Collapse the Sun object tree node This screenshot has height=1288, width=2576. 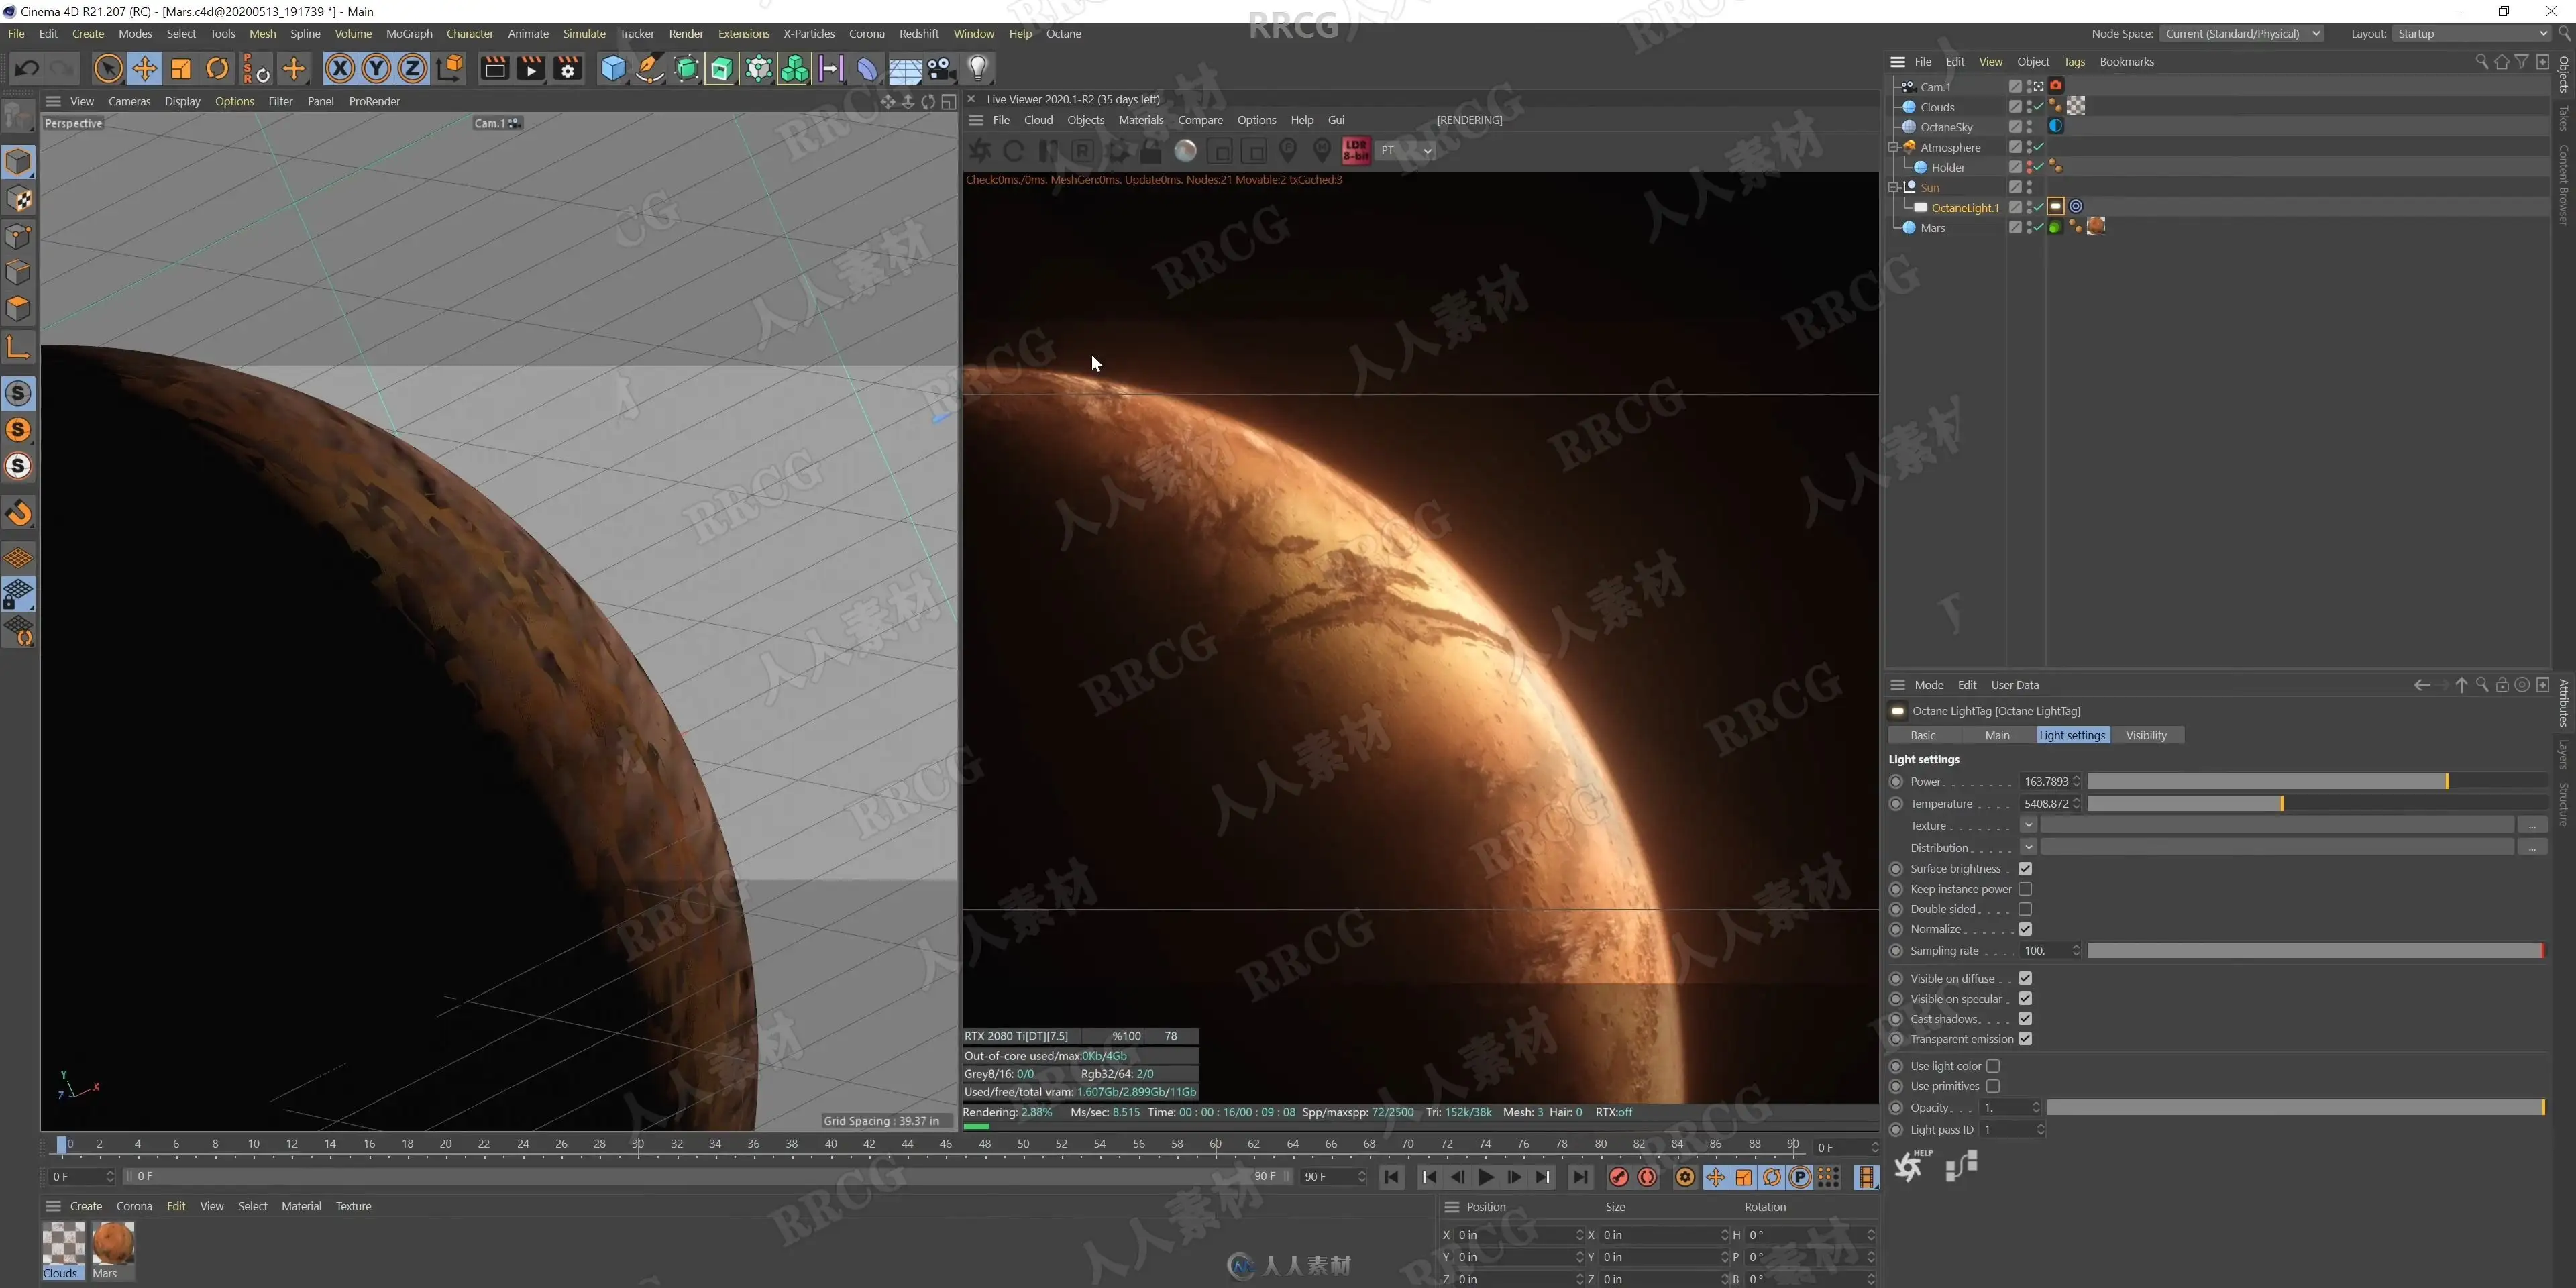click(1893, 188)
